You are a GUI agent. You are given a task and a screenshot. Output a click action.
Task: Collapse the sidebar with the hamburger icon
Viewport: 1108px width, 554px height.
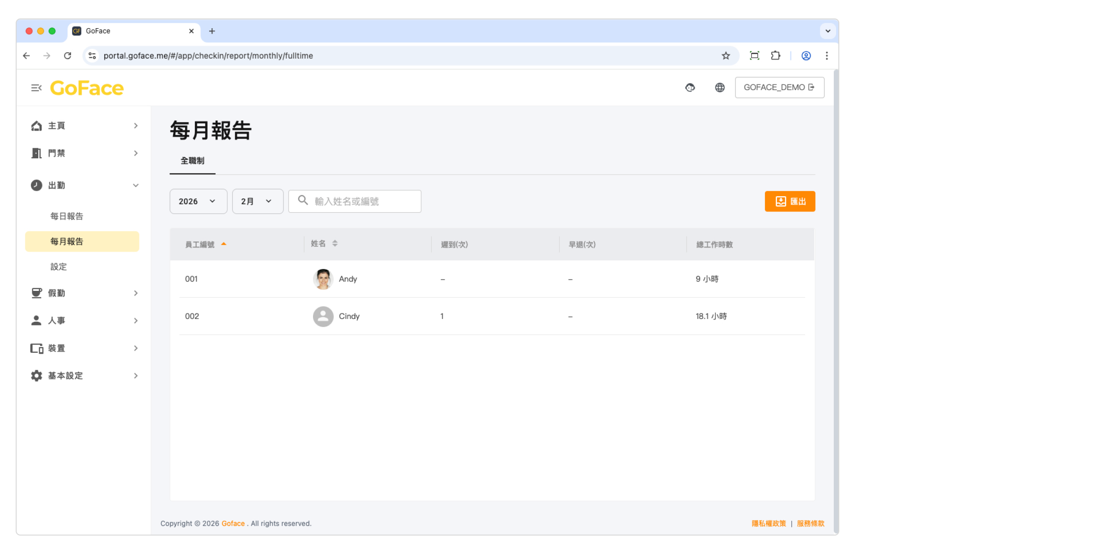point(36,88)
